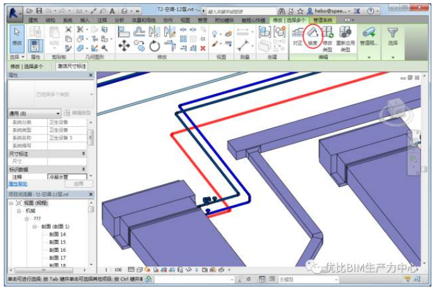
Task: Click the Cut to clipboard scissors icon
Action: [x=68, y=30]
